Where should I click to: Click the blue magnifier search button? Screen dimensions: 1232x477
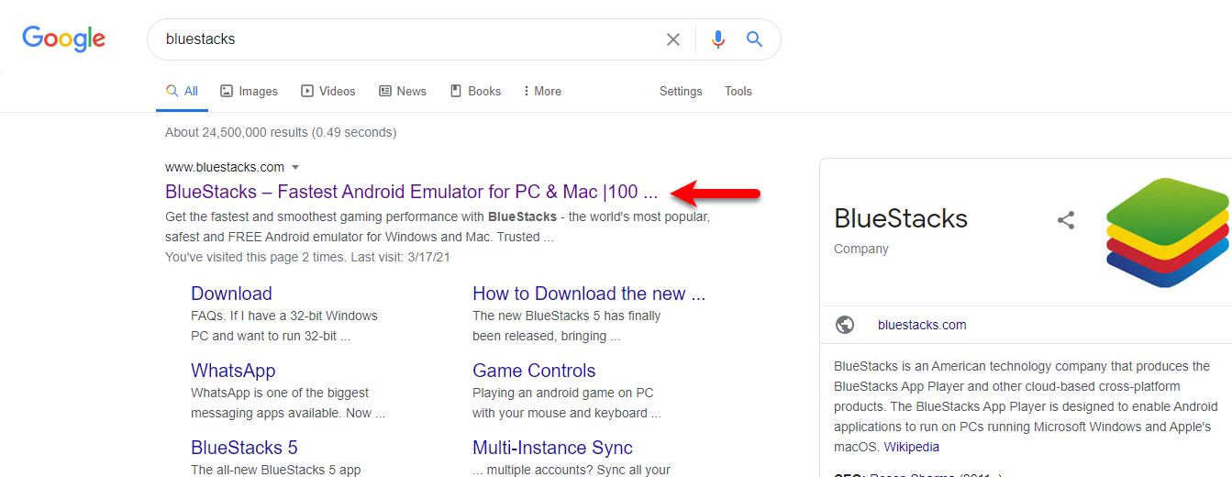click(754, 39)
